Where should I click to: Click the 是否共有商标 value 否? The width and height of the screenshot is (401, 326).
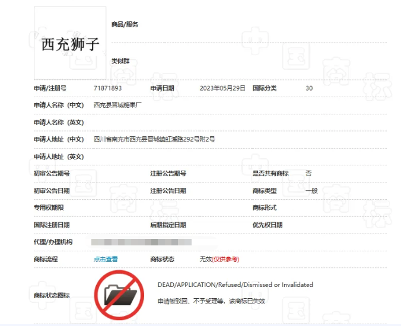pyautogui.click(x=308, y=173)
